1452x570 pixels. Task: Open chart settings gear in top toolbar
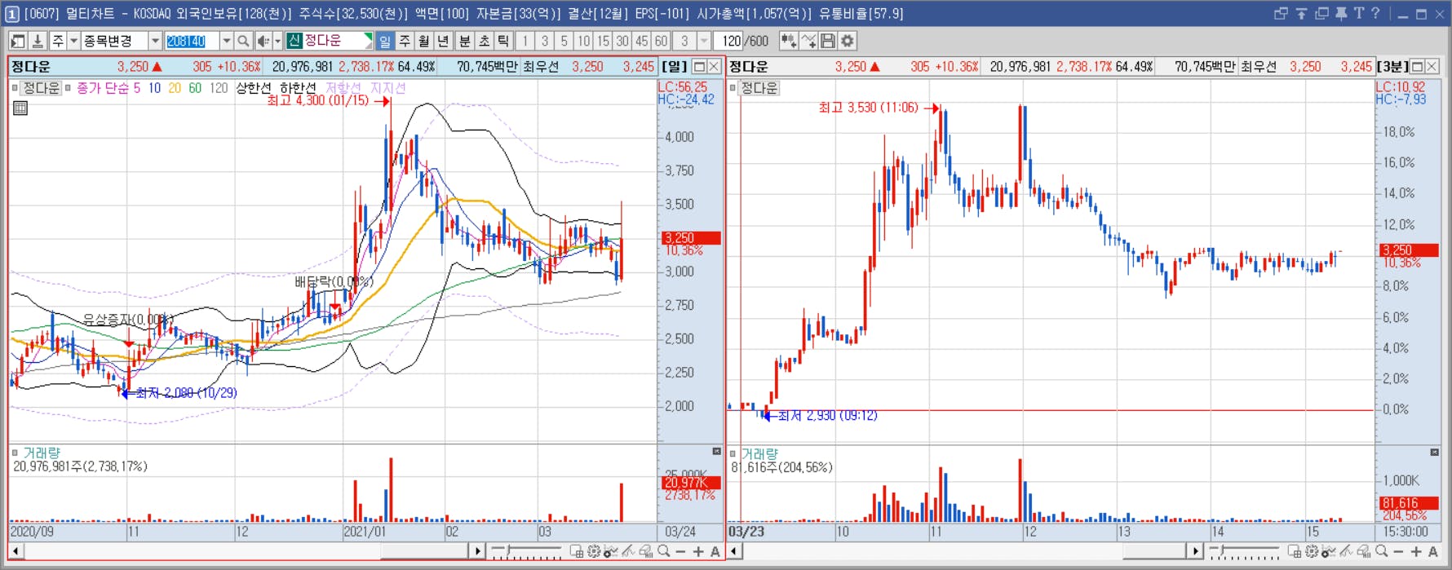tap(848, 41)
